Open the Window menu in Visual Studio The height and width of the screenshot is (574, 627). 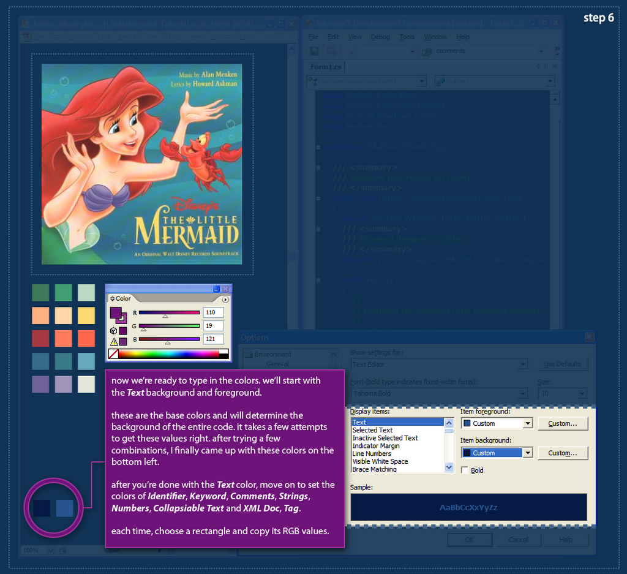(x=435, y=37)
